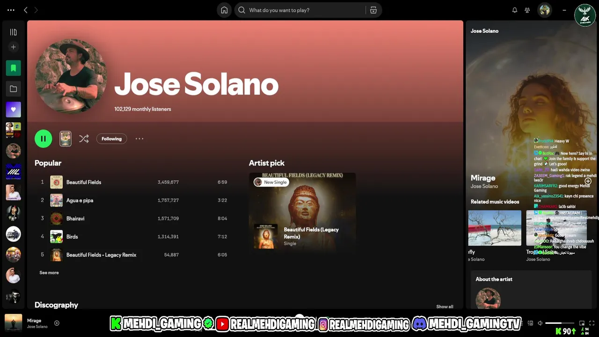Viewport: 599px width, 337px height.
Task: Open Connect to a device icon
Action: [x=530, y=323]
